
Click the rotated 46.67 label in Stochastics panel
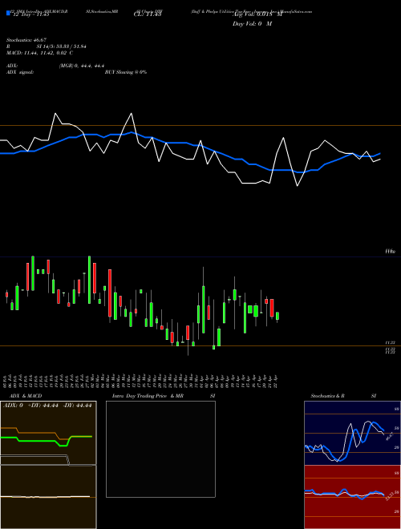pos(390,436)
